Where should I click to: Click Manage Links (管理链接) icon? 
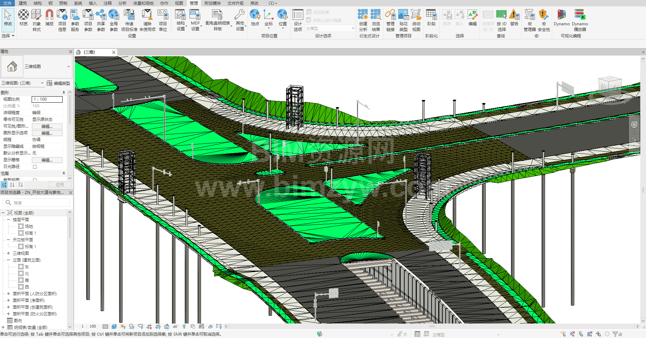[390, 20]
